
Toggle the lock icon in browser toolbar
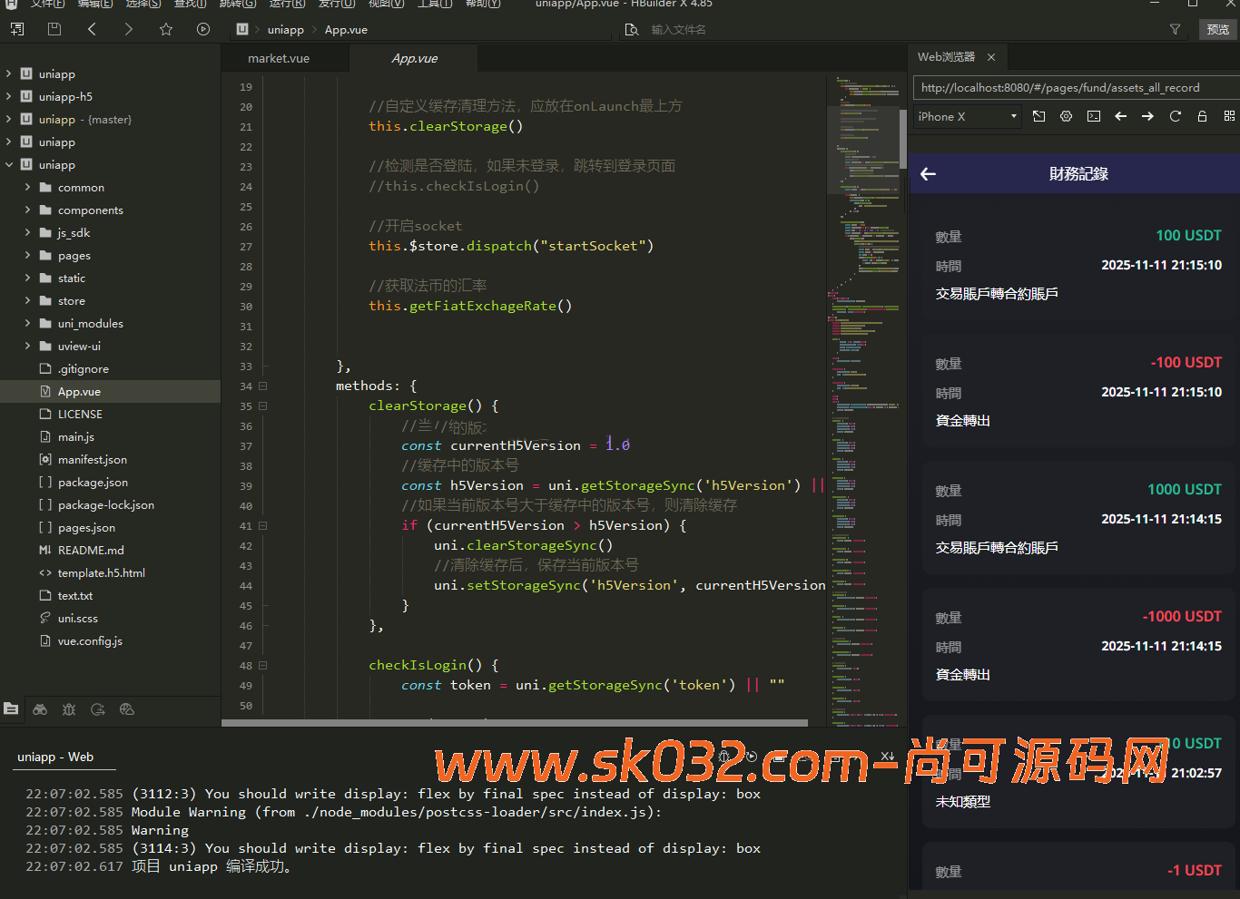point(1202,116)
